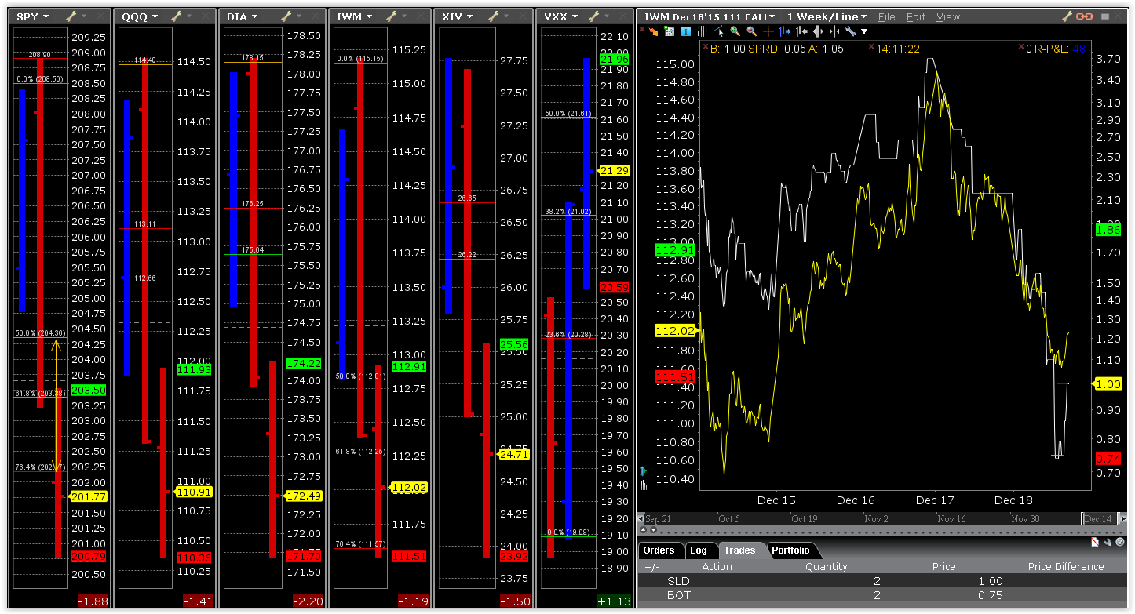
Task: Sort by the Price Difference column header
Action: [1065, 566]
